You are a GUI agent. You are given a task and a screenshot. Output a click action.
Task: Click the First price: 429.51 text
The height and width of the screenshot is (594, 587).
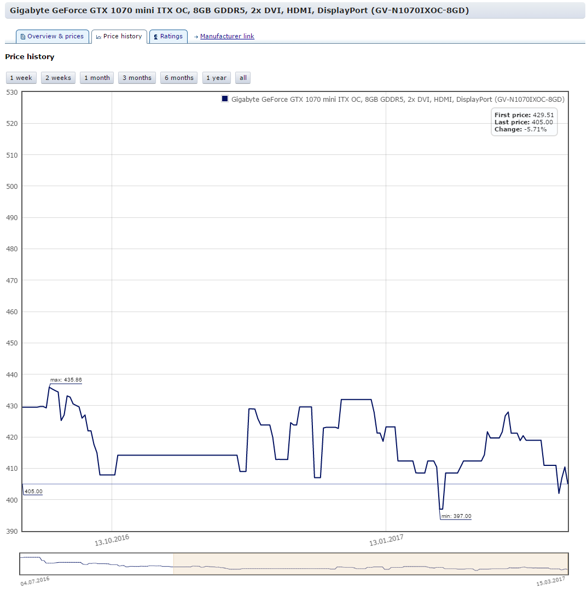(x=524, y=115)
